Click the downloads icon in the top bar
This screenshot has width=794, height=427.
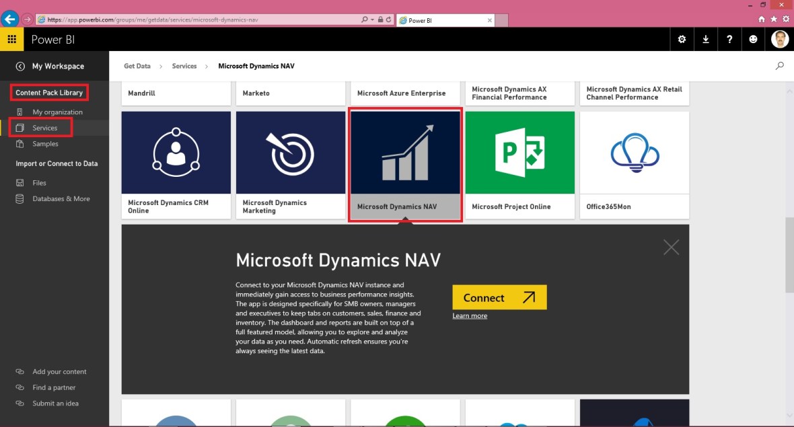[705, 39]
